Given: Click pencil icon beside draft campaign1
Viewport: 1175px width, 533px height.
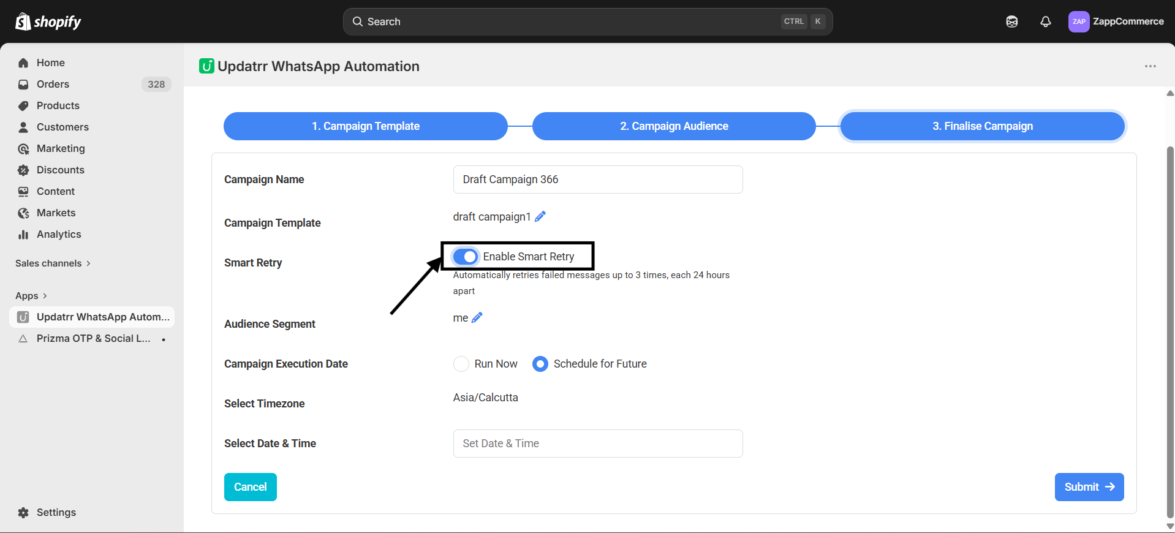Looking at the screenshot, I should (x=540, y=216).
